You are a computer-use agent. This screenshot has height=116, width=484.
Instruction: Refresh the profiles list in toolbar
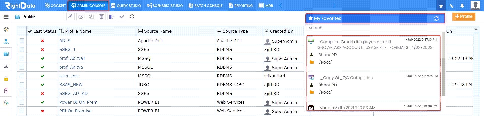pos(132,17)
